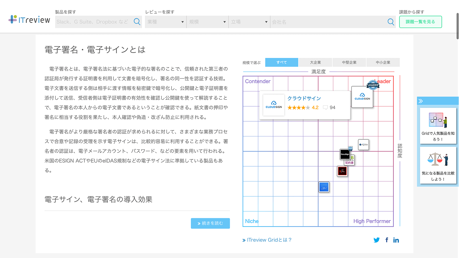Screen dimensions: 459x258
Task: Click the Contender quadrant label
Action: tap(258, 81)
